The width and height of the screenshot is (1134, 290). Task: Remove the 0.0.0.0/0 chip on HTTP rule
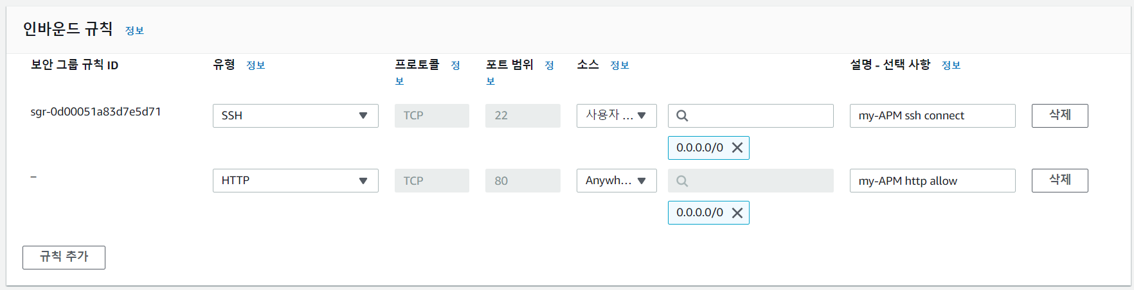737,213
